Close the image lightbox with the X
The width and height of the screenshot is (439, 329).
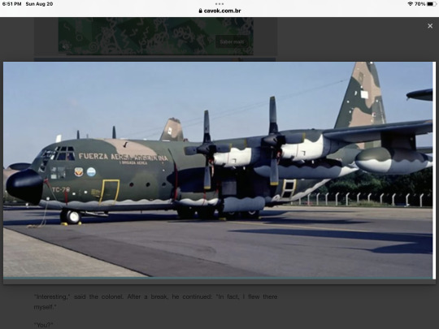tap(430, 26)
